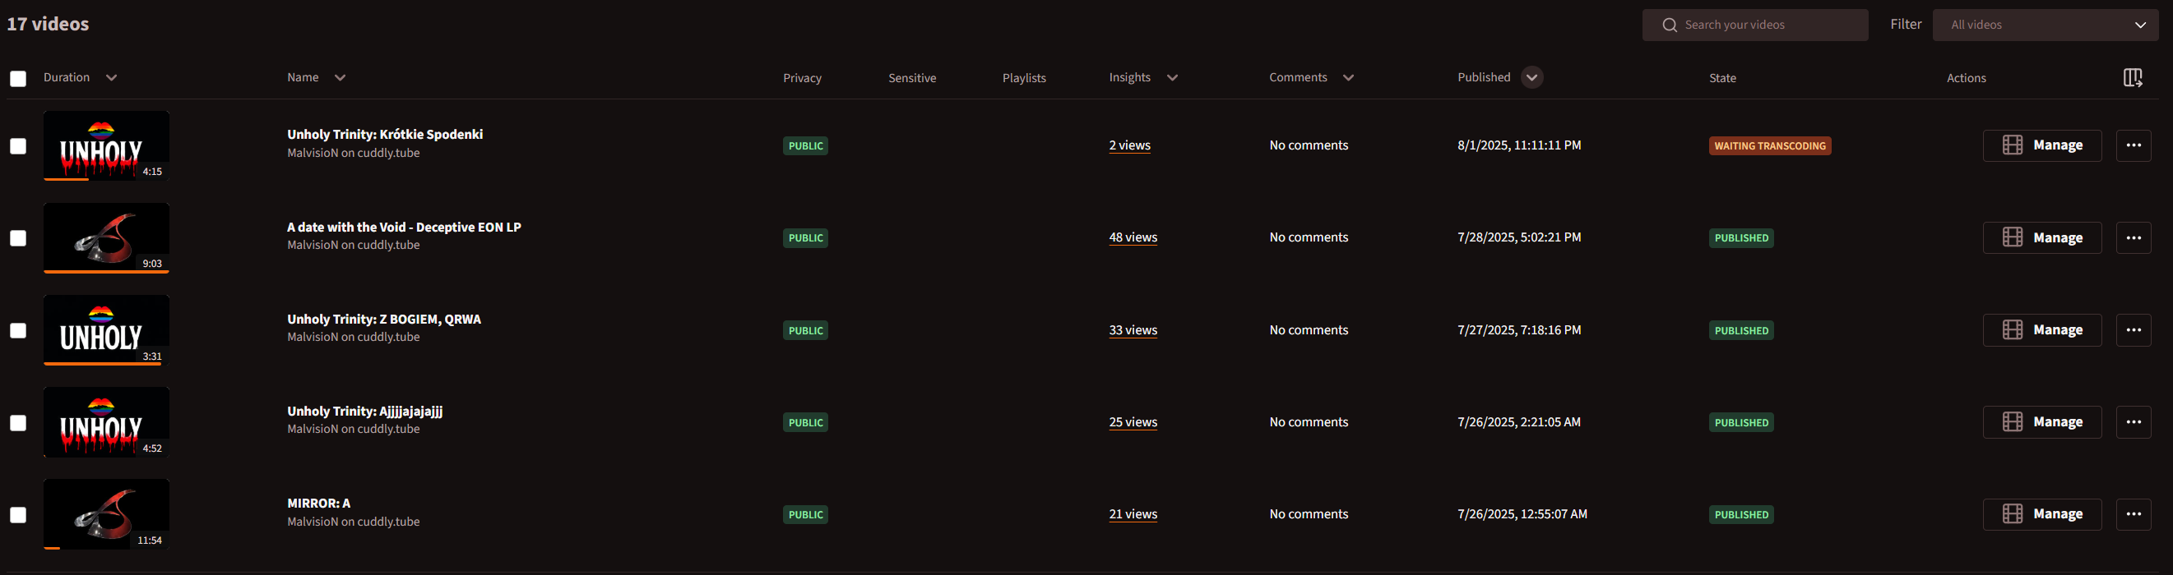Expand the Insights column sort chevron
This screenshot has width=2173, height=575.
click(1172, 77)
